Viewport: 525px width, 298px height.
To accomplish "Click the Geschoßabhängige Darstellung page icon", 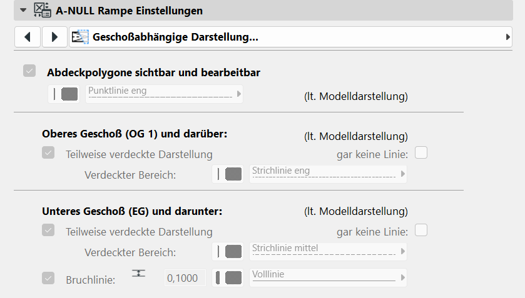I will [x=79, y=37].
